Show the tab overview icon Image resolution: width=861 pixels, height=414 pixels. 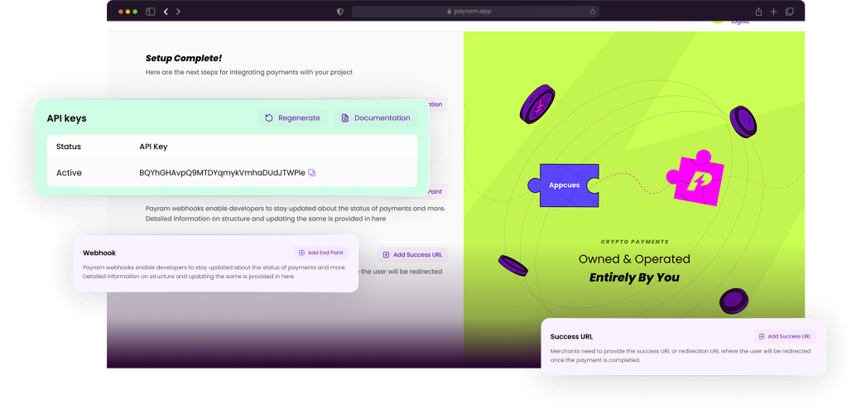click(790, 12)
